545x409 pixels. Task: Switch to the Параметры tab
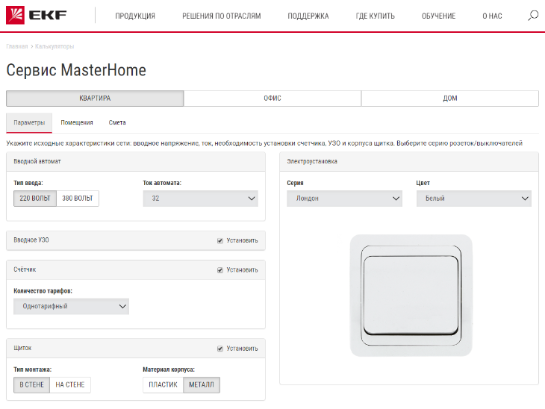(x=29, y=122)
